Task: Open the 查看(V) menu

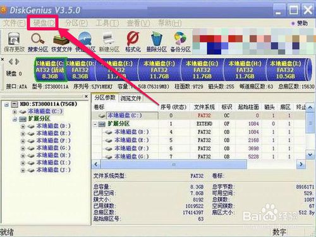Action: pyautogui.click(x=138, y=23)
